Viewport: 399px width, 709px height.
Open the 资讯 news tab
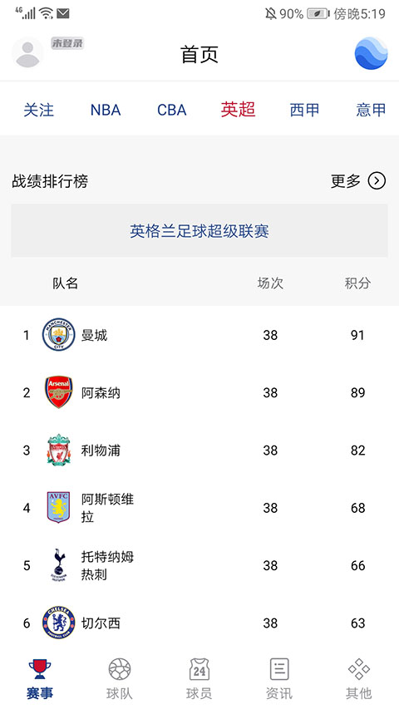point(279,678)
